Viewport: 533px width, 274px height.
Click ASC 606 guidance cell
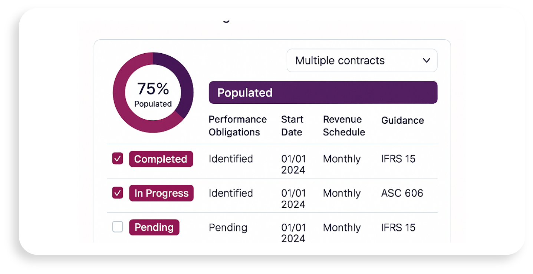pyautogui.click(x=402, y=193)
